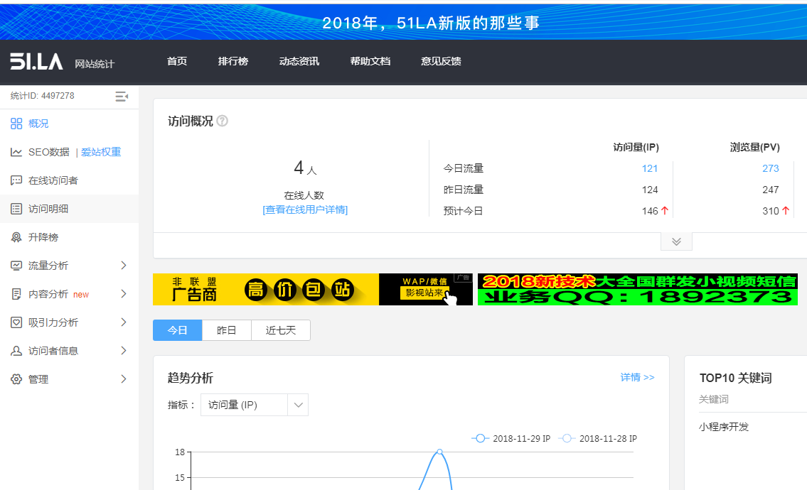Viewport: 807px width, 490px height.
Task: Click help question mark beside 访问概况
Action: point(222,121)
